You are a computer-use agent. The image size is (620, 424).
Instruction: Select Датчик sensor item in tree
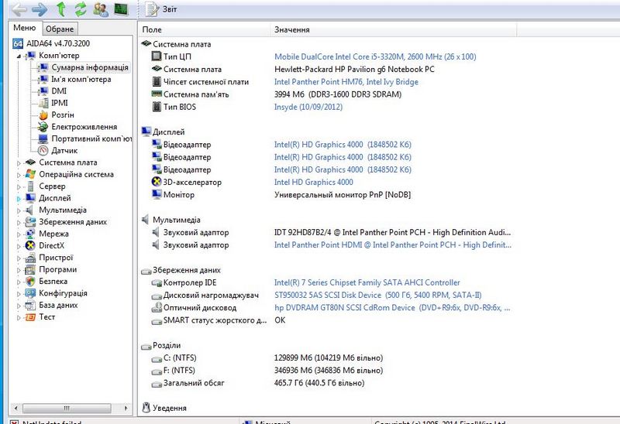[64, 150]
